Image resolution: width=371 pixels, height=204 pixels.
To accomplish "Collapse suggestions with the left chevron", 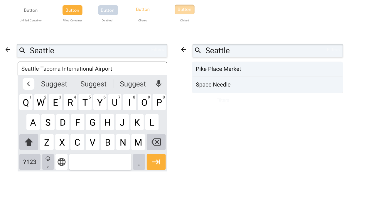I will pos(28,84).
